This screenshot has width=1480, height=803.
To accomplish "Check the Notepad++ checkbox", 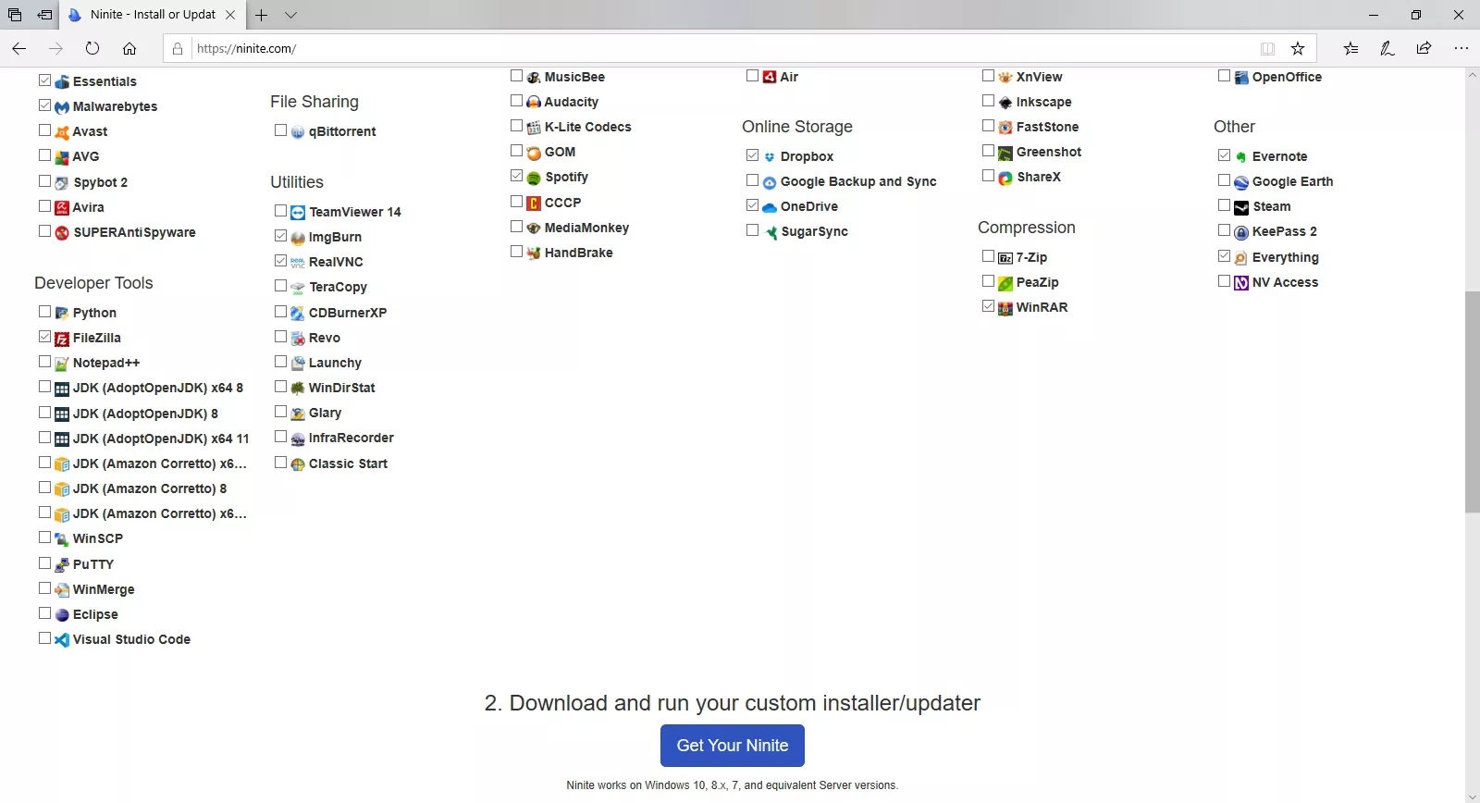I will (44, 362).
